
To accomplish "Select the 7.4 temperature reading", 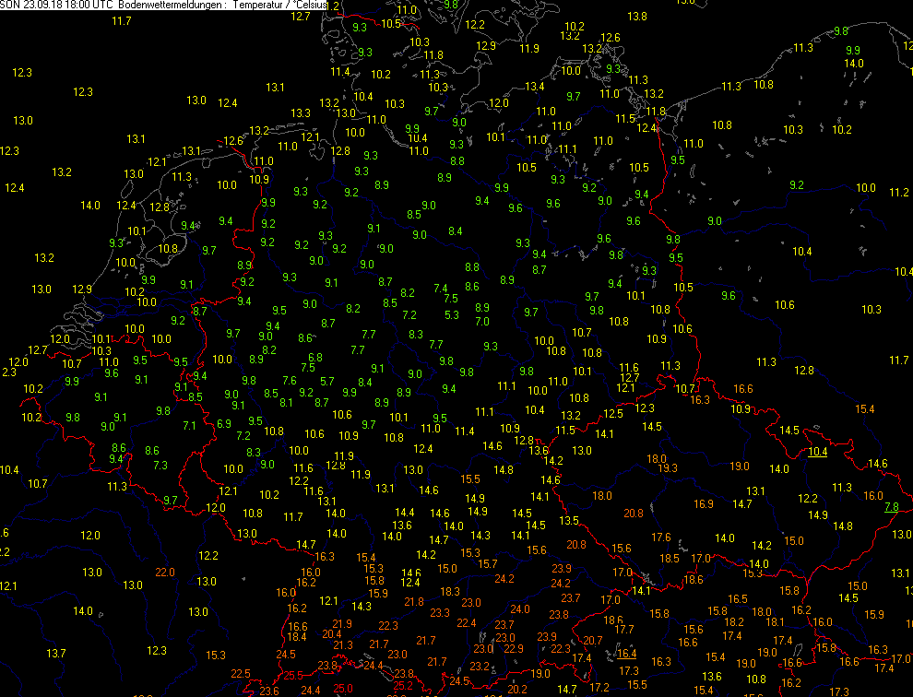I will tap(441, 289).
